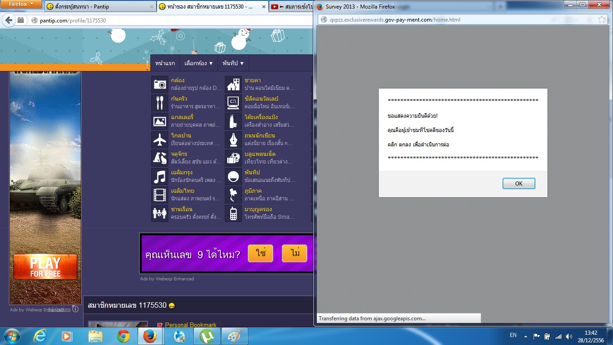Open uTorrent from the taskbar
The image size is (613, 345).
(x=207, y=336)
